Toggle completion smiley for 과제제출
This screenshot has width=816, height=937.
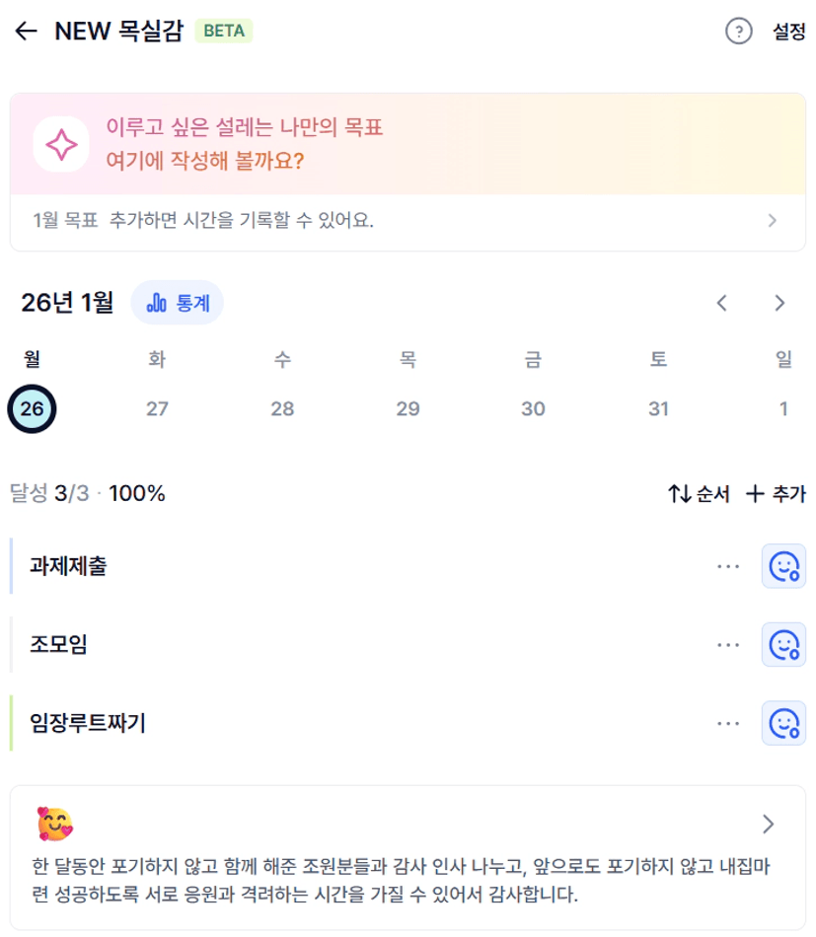pos(783,566)
